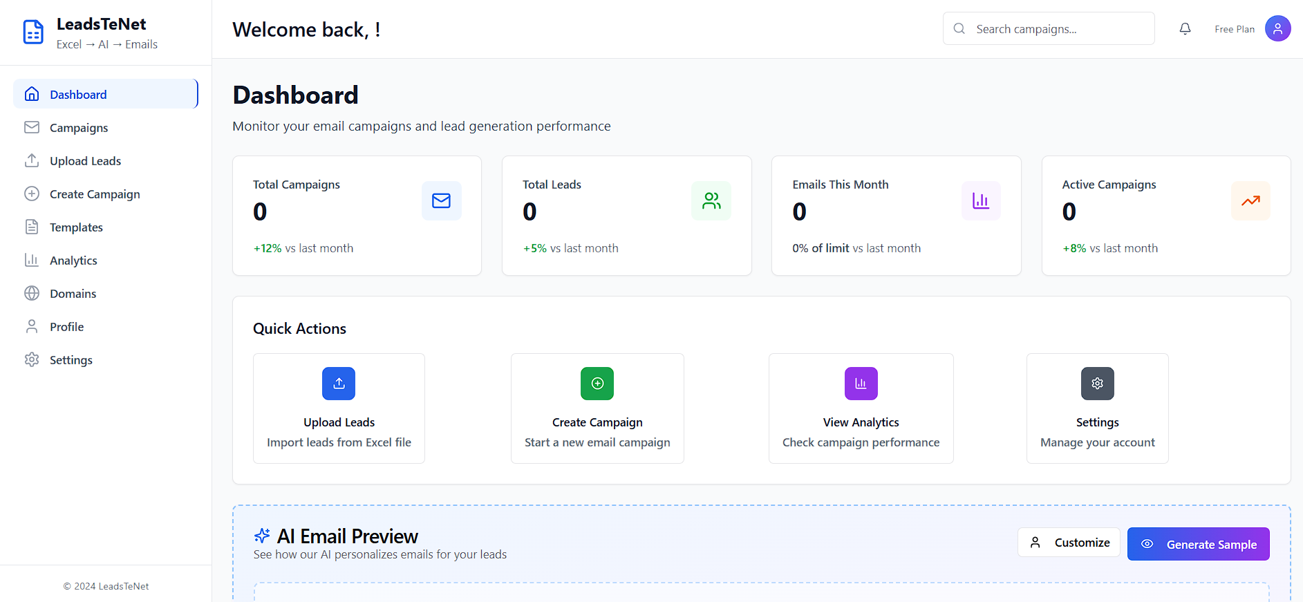Click the chart icon on Emails This Month card

pyautogui.click(x=981, y=200)
